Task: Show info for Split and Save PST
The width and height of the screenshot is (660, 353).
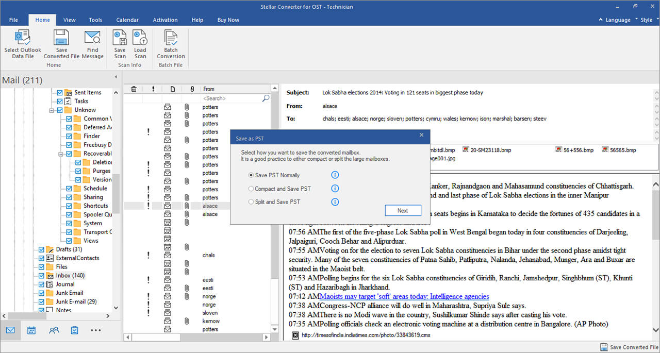Action: 335,202
